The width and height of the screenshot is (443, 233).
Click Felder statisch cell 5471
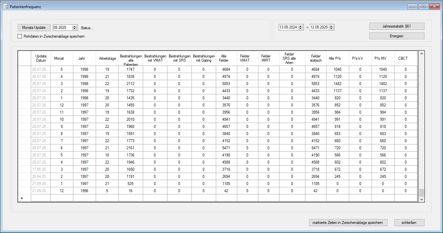(x=316, y=148)
